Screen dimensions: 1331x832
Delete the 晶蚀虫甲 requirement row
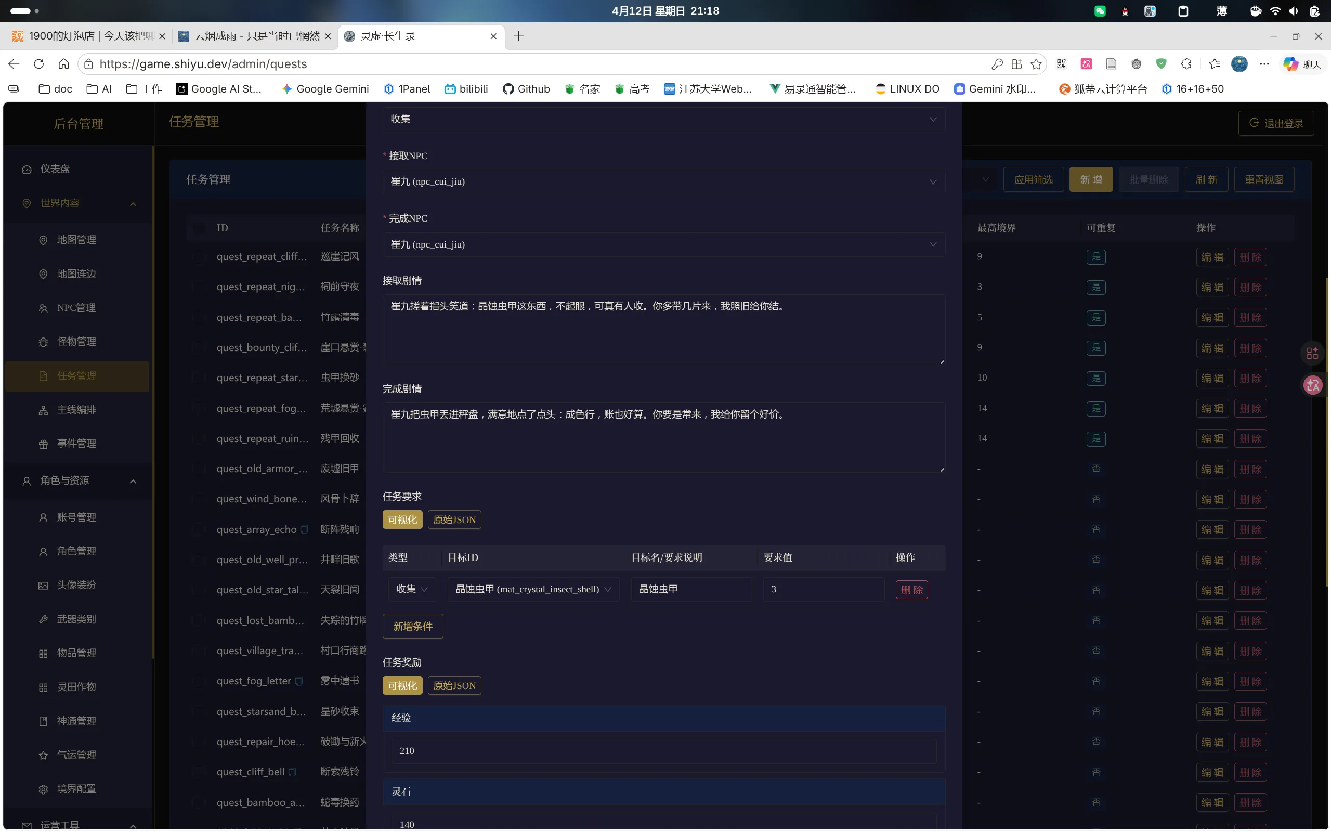(x=911, y=590)
